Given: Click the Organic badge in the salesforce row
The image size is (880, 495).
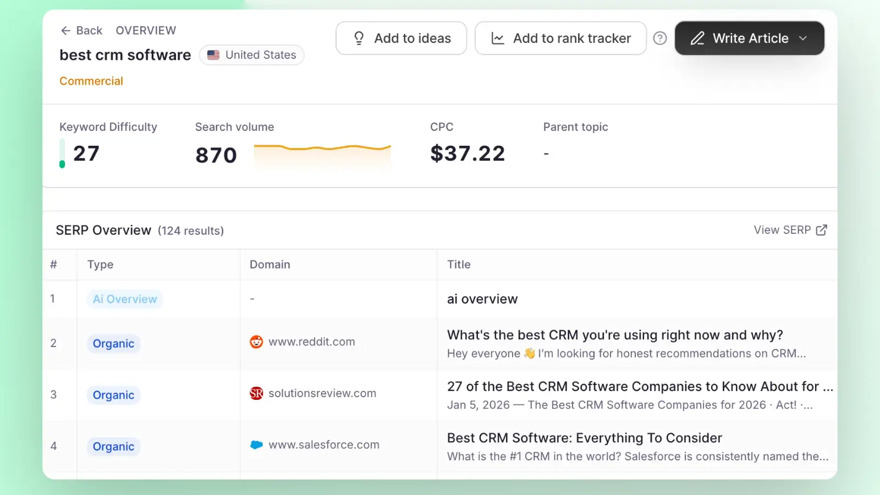Looking at the screenshot, I should click(113, 447).
